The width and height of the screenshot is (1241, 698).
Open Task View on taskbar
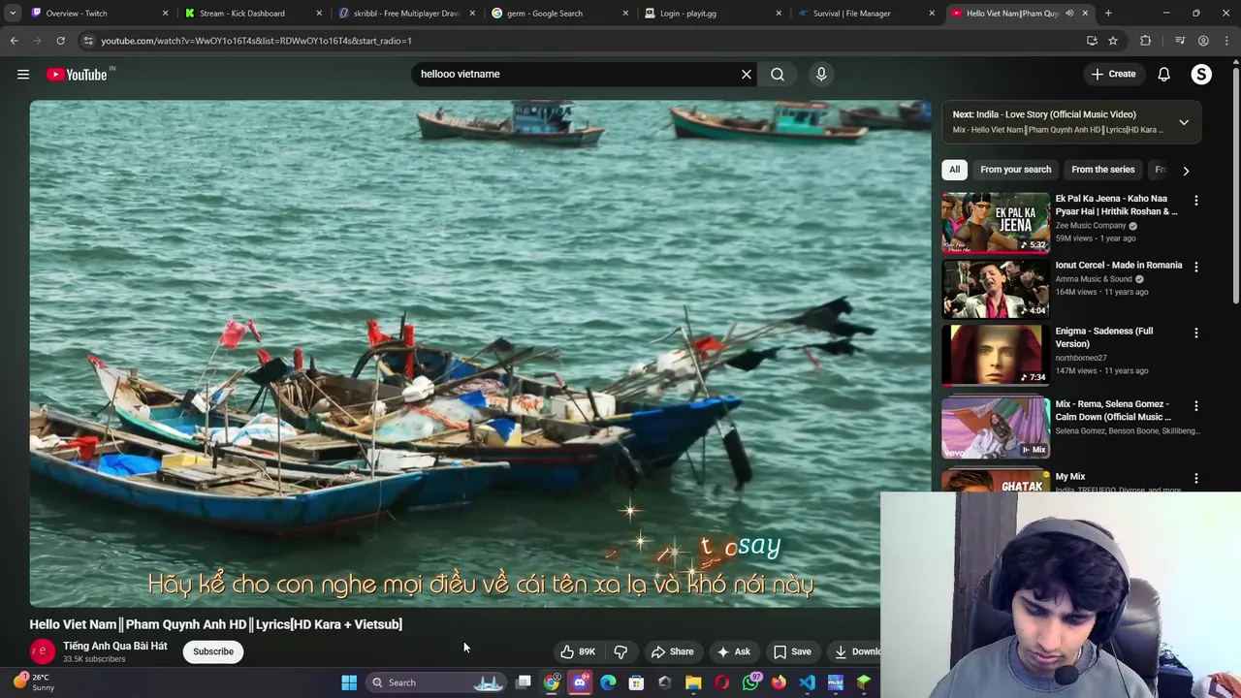point(524,682)
